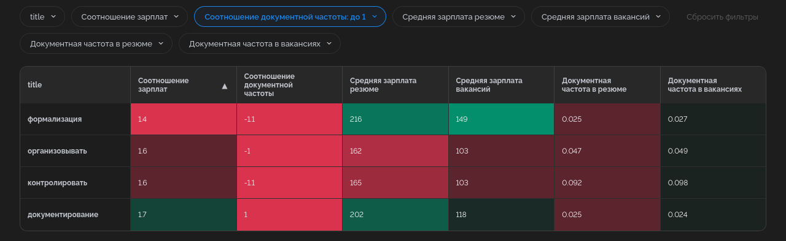
Task: Open the "Соотношение зарплат" filter dropdown
Action: (130, 17)
